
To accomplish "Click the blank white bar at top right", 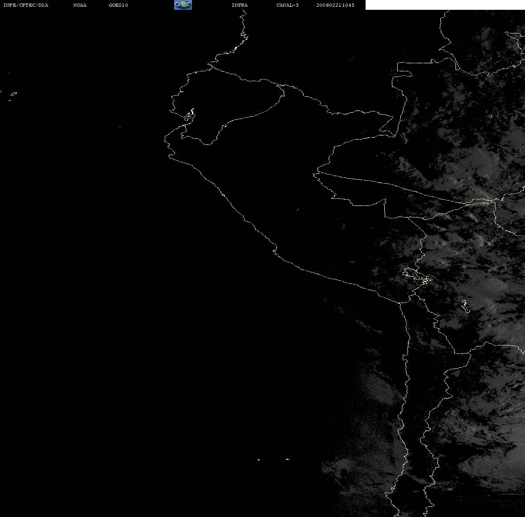I will (x=445, y=5).
